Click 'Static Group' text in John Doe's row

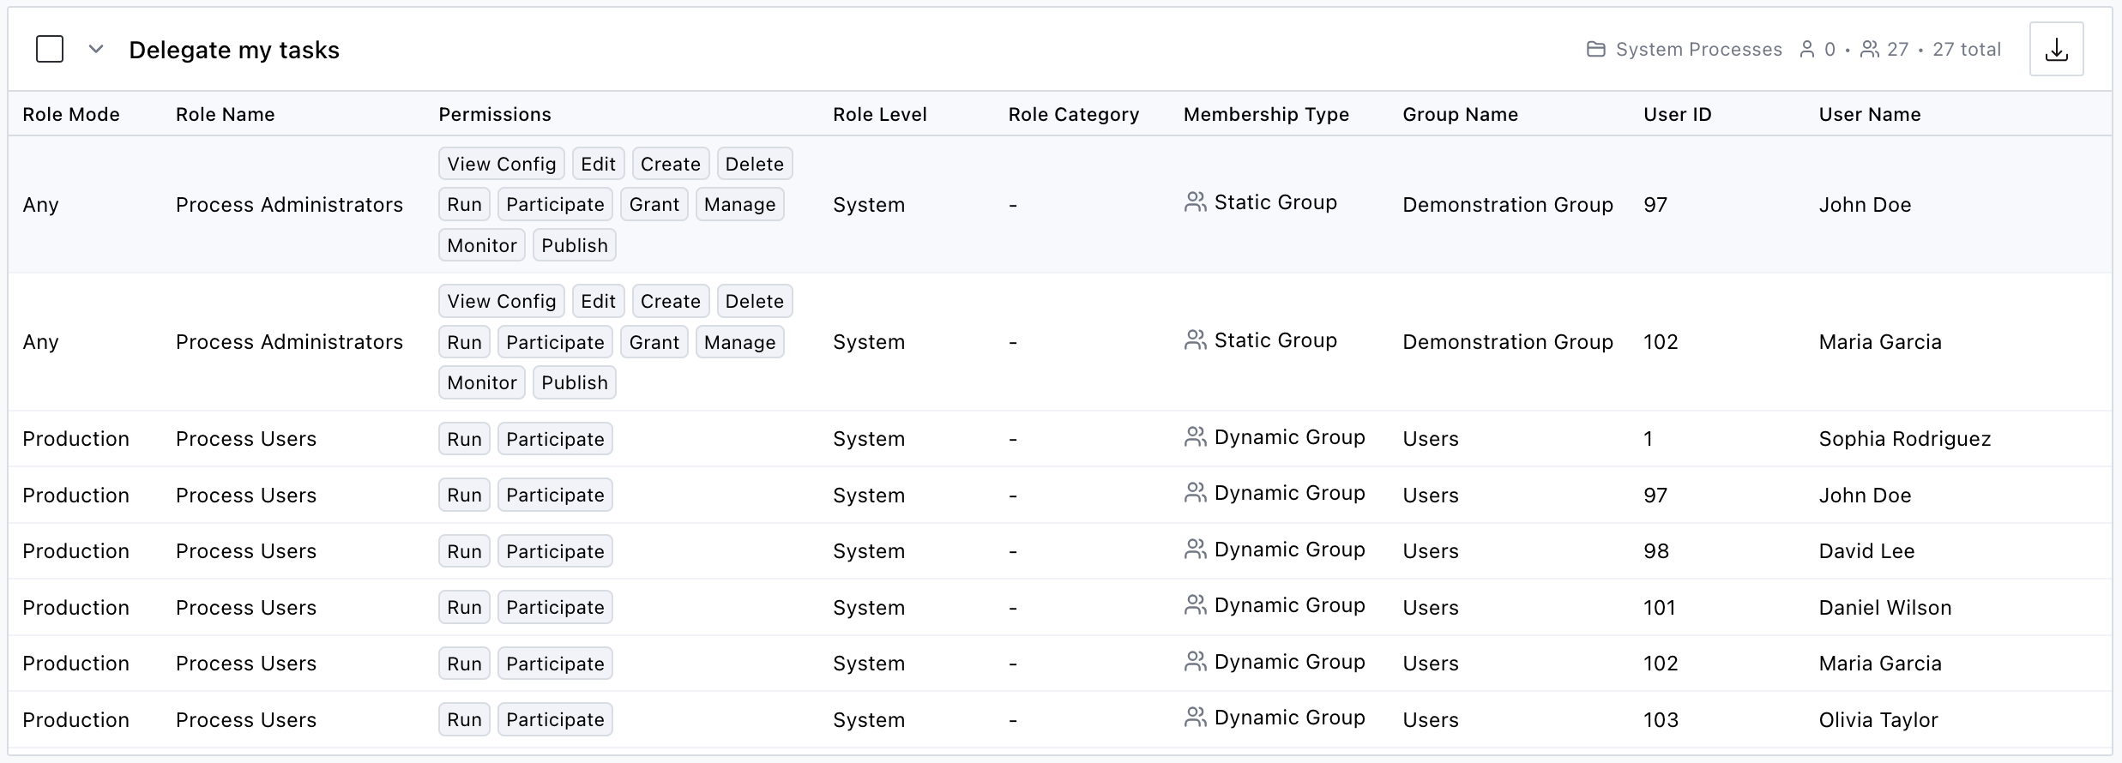tap(1275, 202)
